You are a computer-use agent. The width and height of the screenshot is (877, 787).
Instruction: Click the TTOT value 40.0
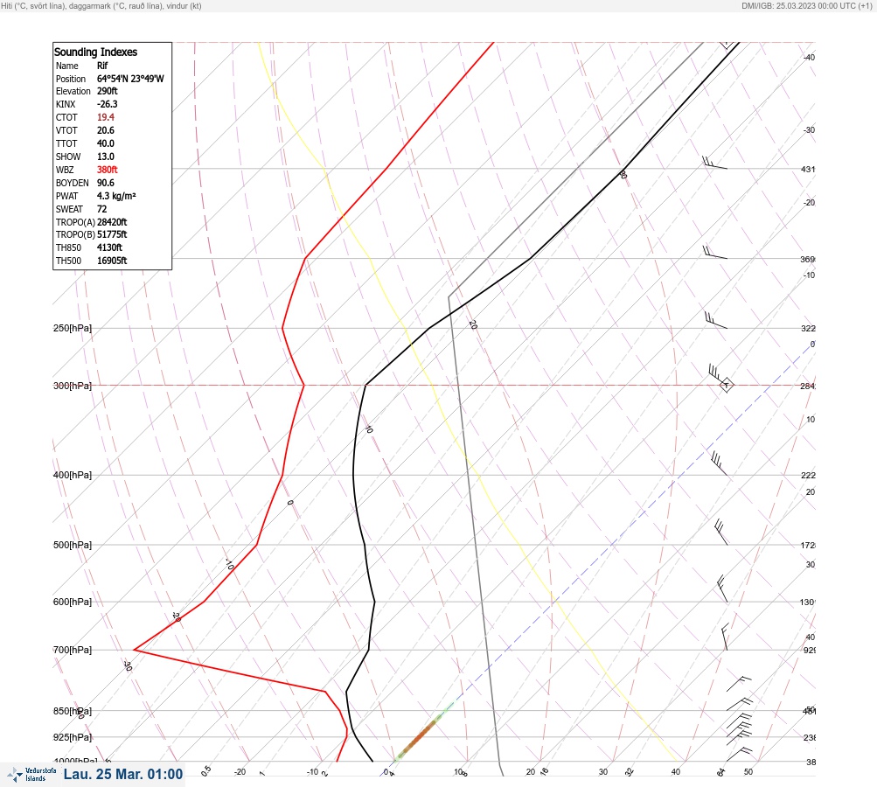pyautogui.click(x=106, y=143)
